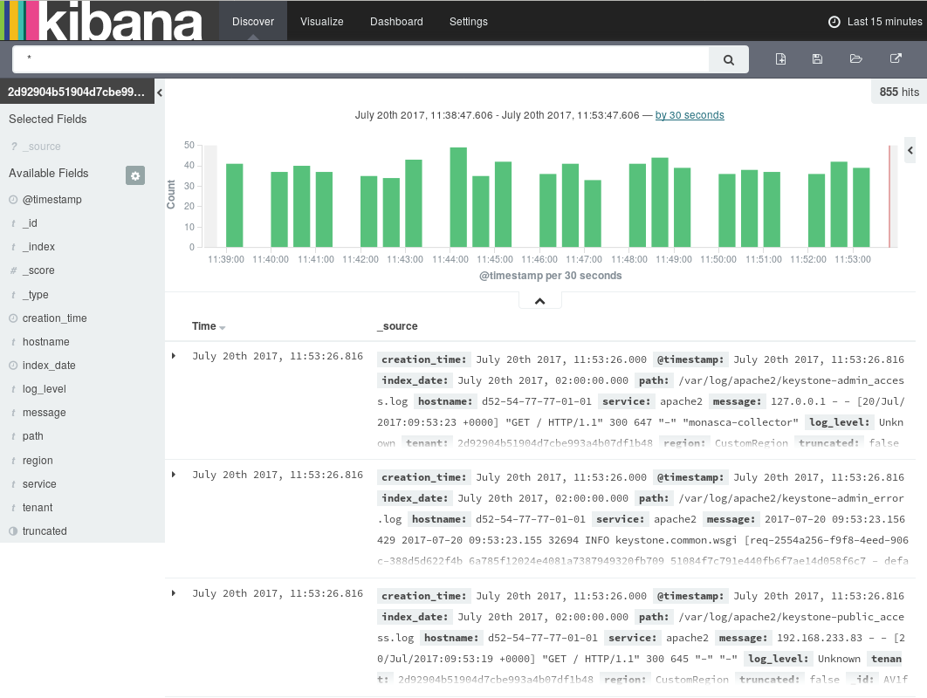
Task: Click the Save Search disk icon
Action: tap(818, 59)
